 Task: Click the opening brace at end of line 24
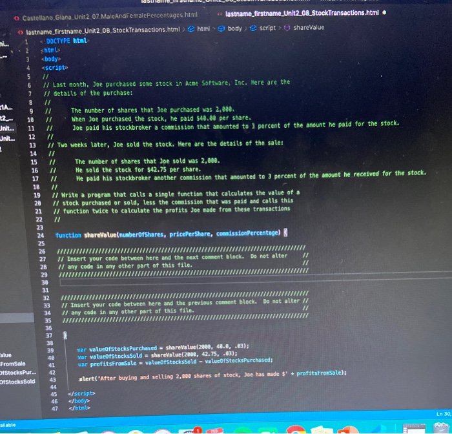tap(285, 232)
